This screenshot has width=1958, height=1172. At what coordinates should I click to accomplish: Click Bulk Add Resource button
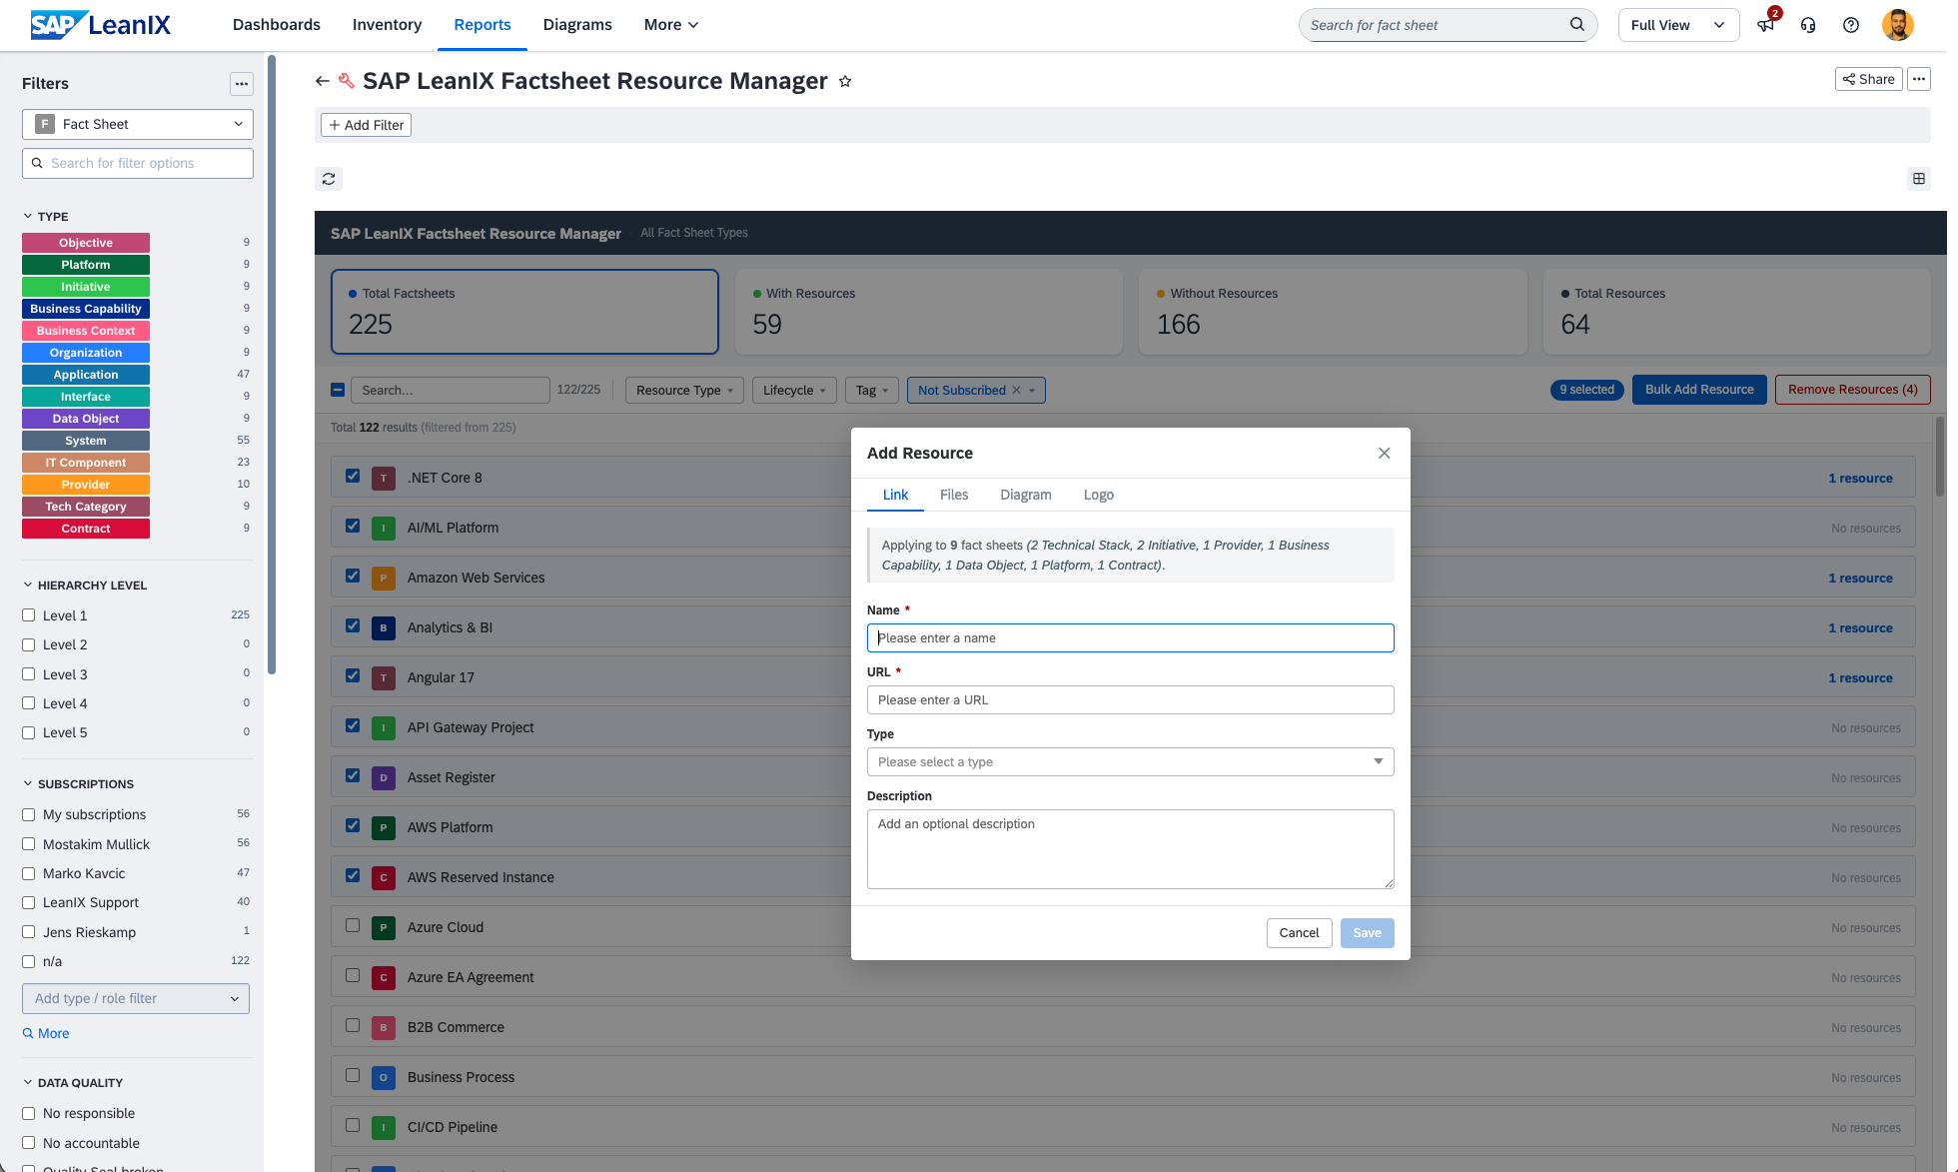click(1699, 390)
